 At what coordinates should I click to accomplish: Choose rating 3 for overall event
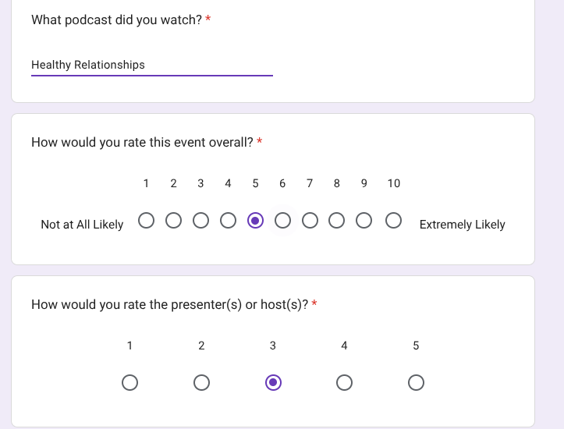[200, 221]
